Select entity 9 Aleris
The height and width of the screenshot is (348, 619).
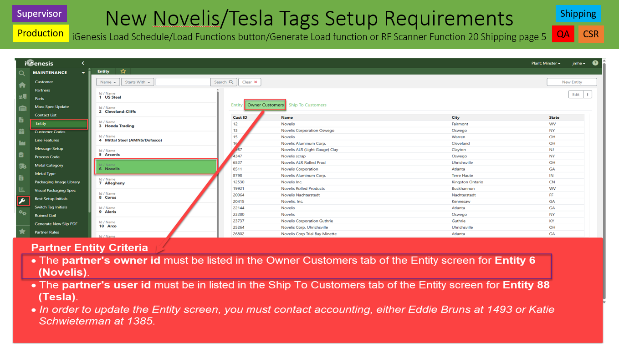coord(156,210)
